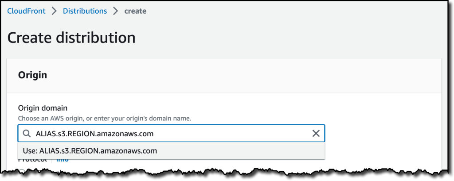The height and width of the screenshot is (181, 454).
Task: Open the CloudFront breadcrumb link
Action: [26, 11]
